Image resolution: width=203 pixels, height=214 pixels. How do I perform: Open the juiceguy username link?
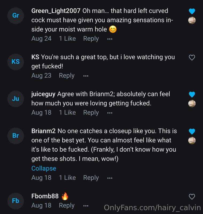(x=43, y=94)
